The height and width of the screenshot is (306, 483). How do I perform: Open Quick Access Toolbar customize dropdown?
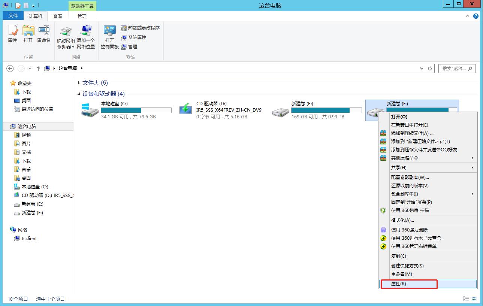(x=33, y=6)
